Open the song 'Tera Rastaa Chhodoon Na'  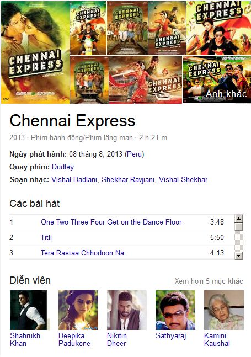82,253
